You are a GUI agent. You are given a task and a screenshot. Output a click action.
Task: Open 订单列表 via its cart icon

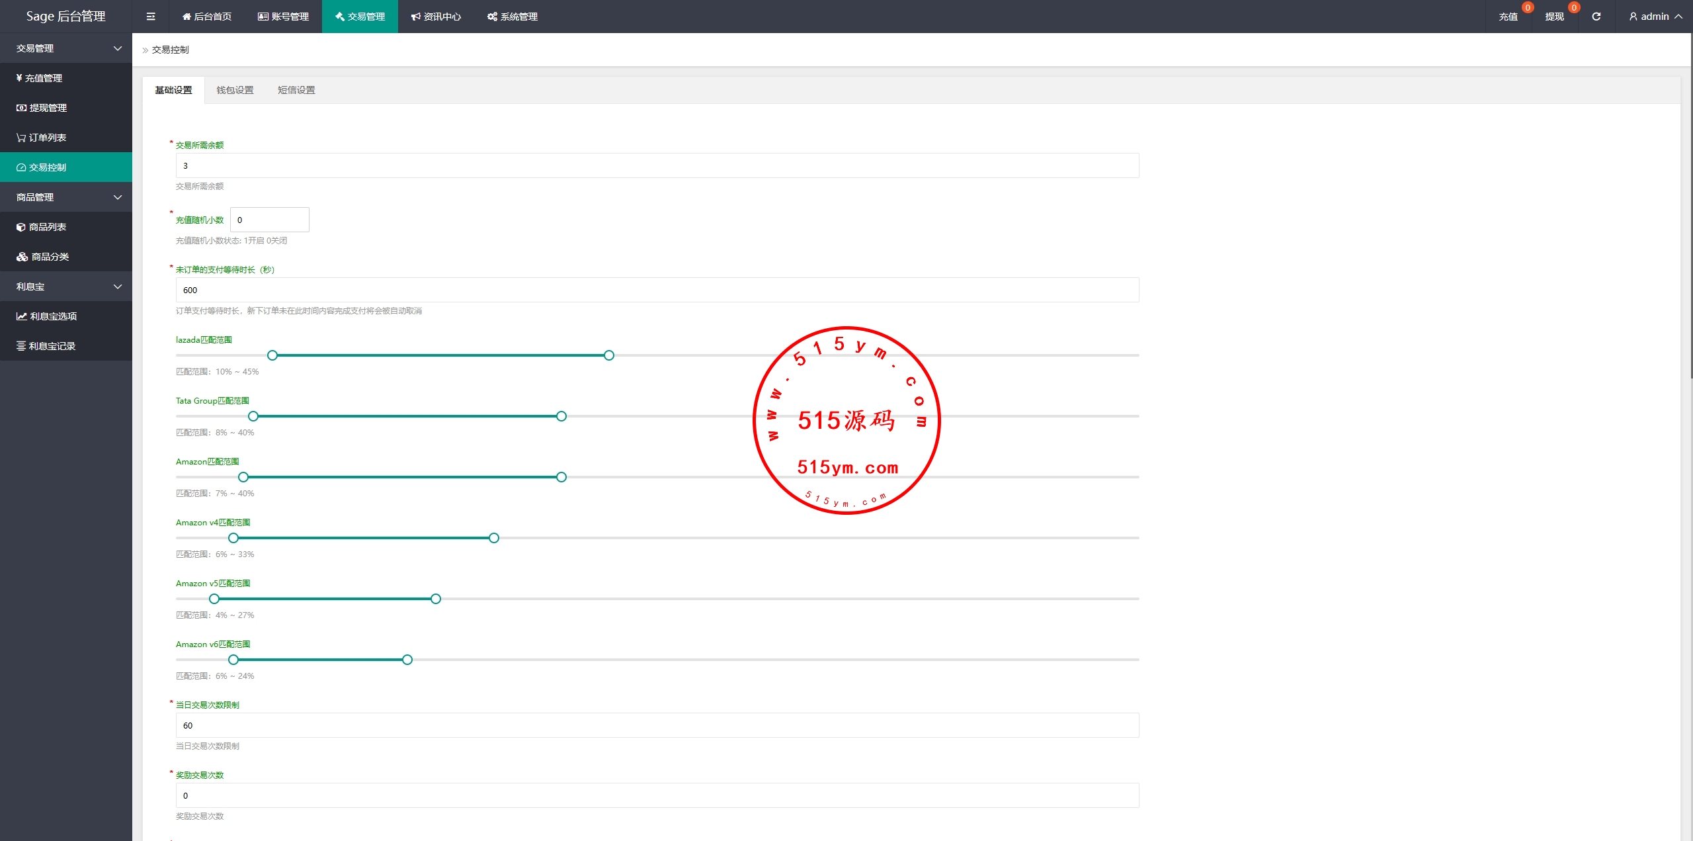21,138
